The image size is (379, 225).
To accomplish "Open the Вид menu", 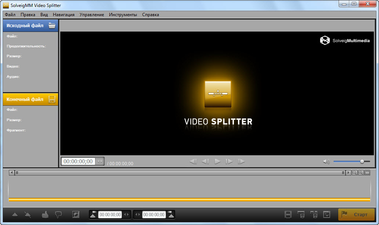I will (44, 15).
